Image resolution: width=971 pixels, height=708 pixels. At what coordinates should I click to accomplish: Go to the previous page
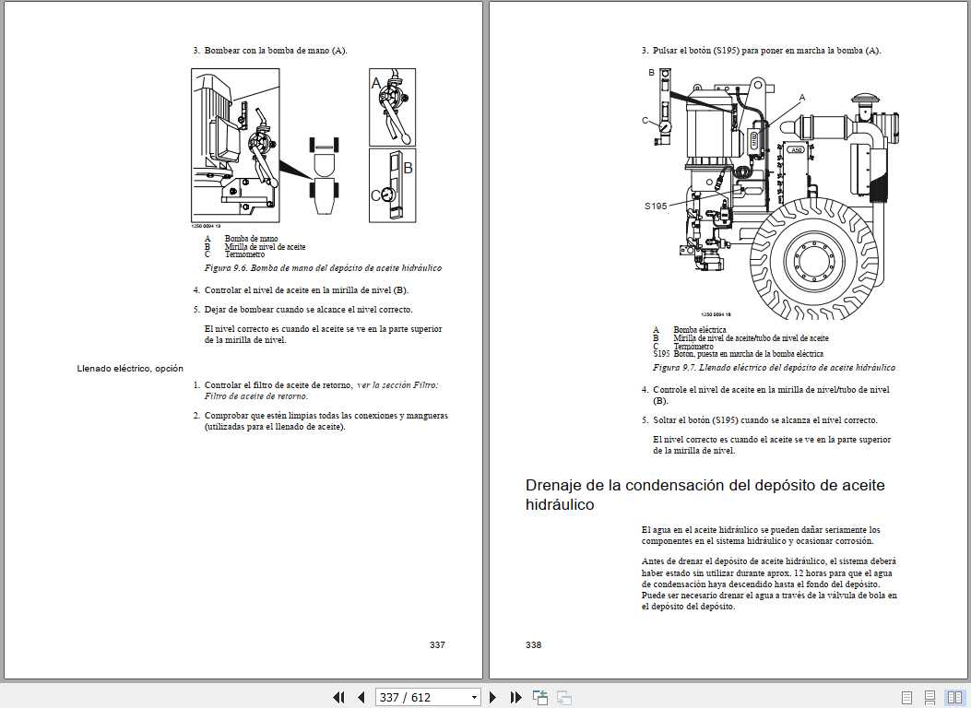(x=361, y=697)
